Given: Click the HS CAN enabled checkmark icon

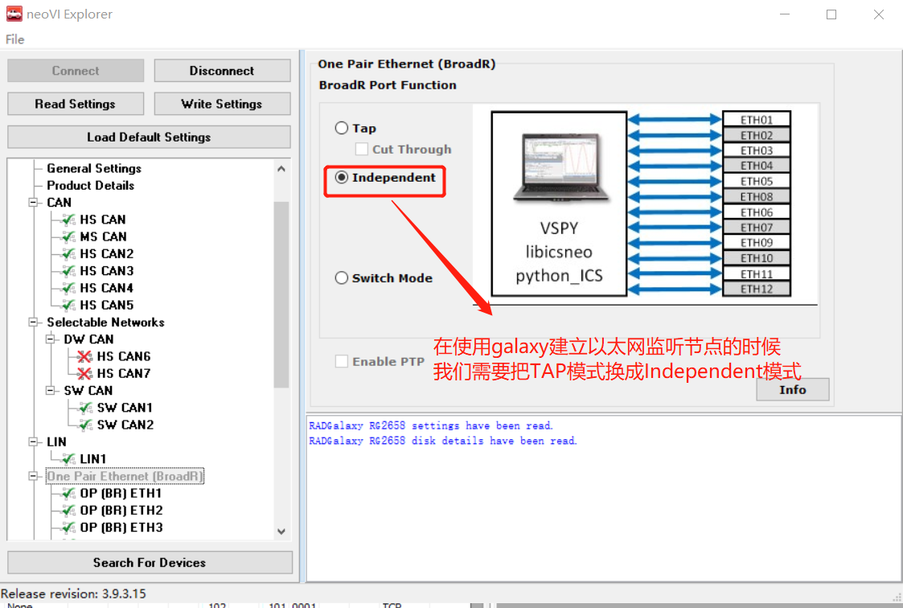Looking at the screenshot, I should 68,220.
